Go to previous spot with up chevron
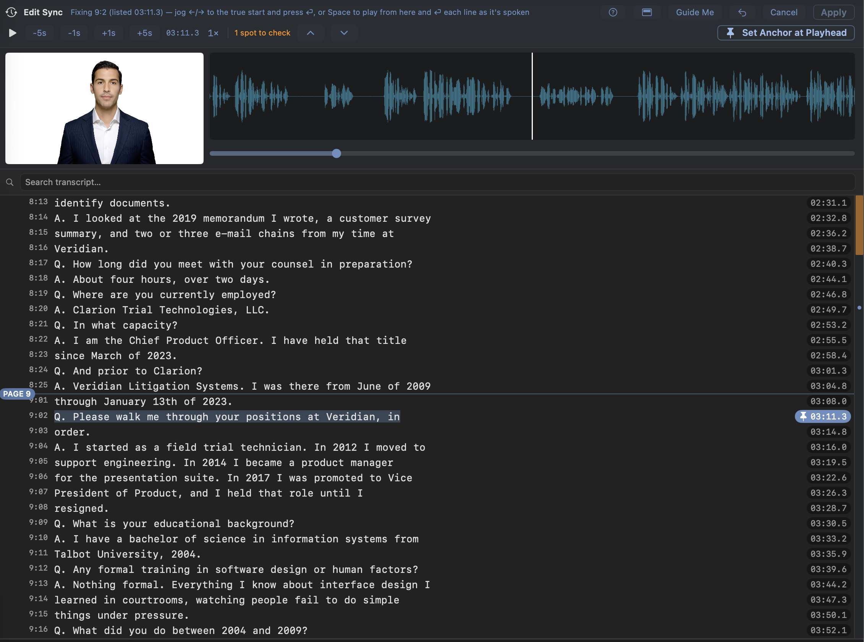Viewport: 864px width, 642px height. pos(310,33)
